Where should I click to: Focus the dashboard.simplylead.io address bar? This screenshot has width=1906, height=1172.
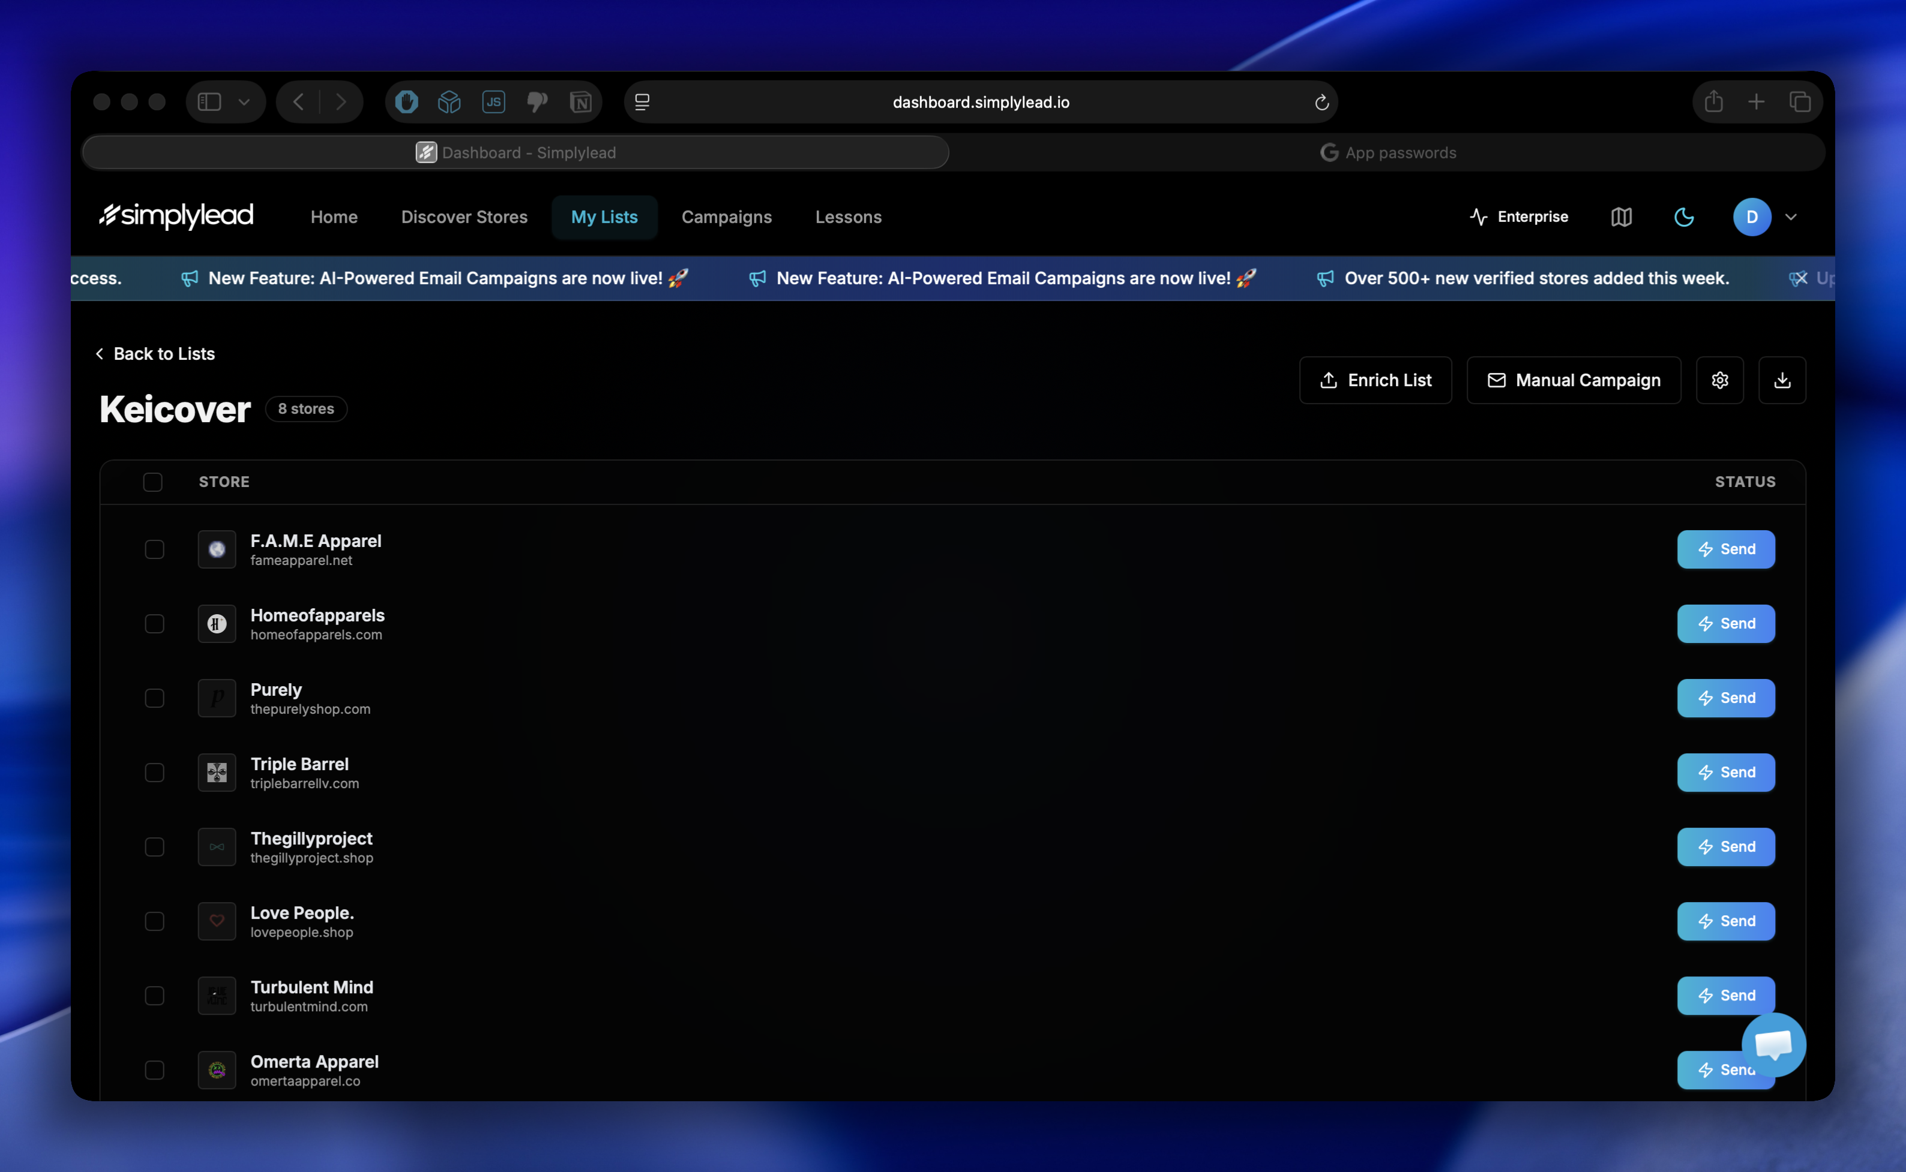coord(980,103)
